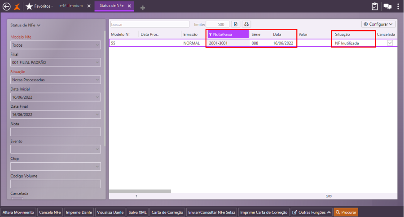
Task: Click the Altera Movimento button
Action: tap(18, 213)
